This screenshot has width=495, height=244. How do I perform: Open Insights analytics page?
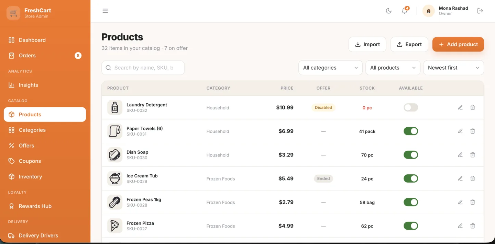click(x=45, y=85)
